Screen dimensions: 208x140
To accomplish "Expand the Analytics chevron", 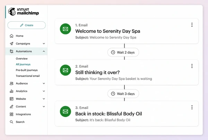I will [x=44, y=91].
